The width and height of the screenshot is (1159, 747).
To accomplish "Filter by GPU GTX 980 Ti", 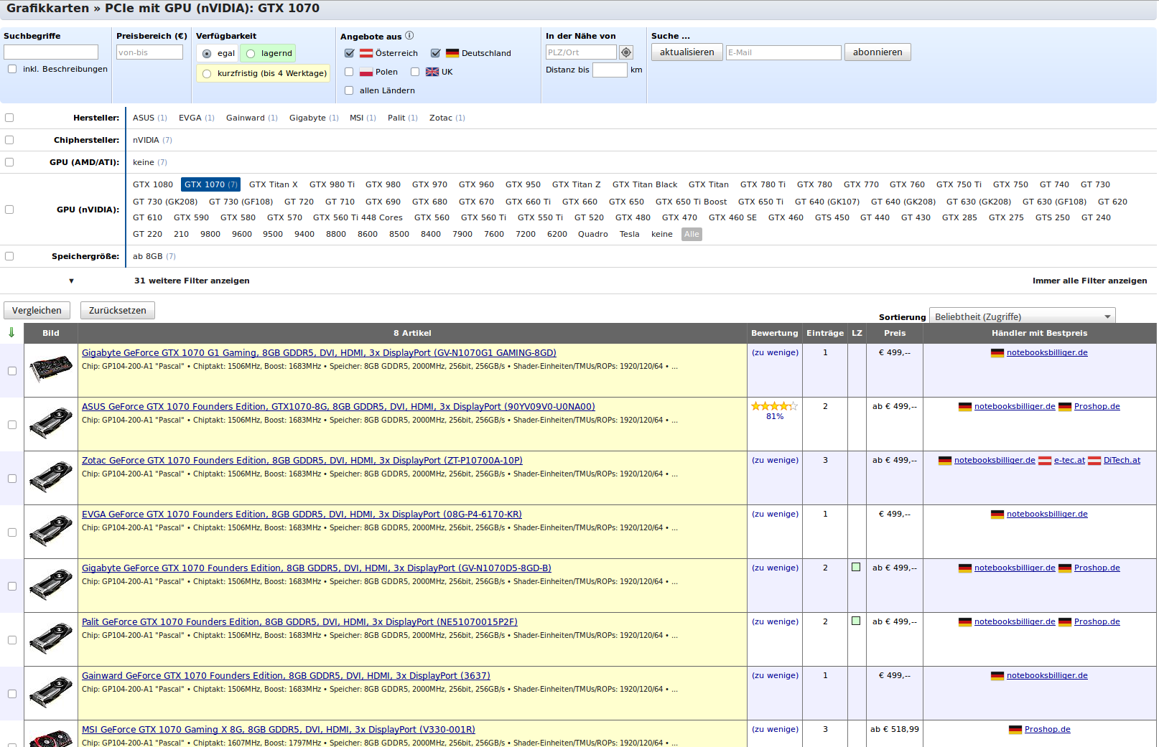I will pos(332,184).
